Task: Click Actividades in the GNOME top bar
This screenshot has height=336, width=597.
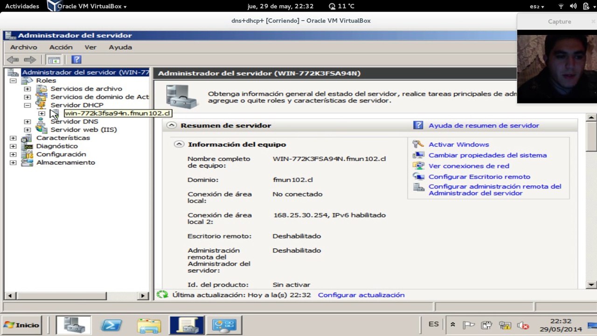Action: pos(22,7)
